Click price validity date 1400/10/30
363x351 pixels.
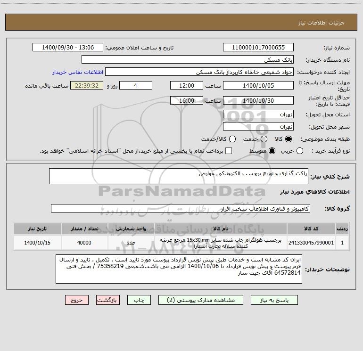[258, 100]
